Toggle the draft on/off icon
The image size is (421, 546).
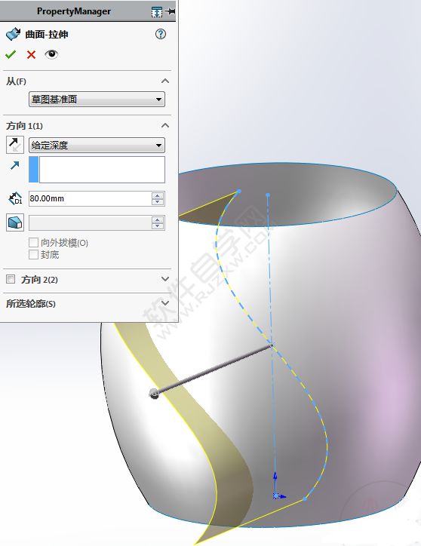15,222
